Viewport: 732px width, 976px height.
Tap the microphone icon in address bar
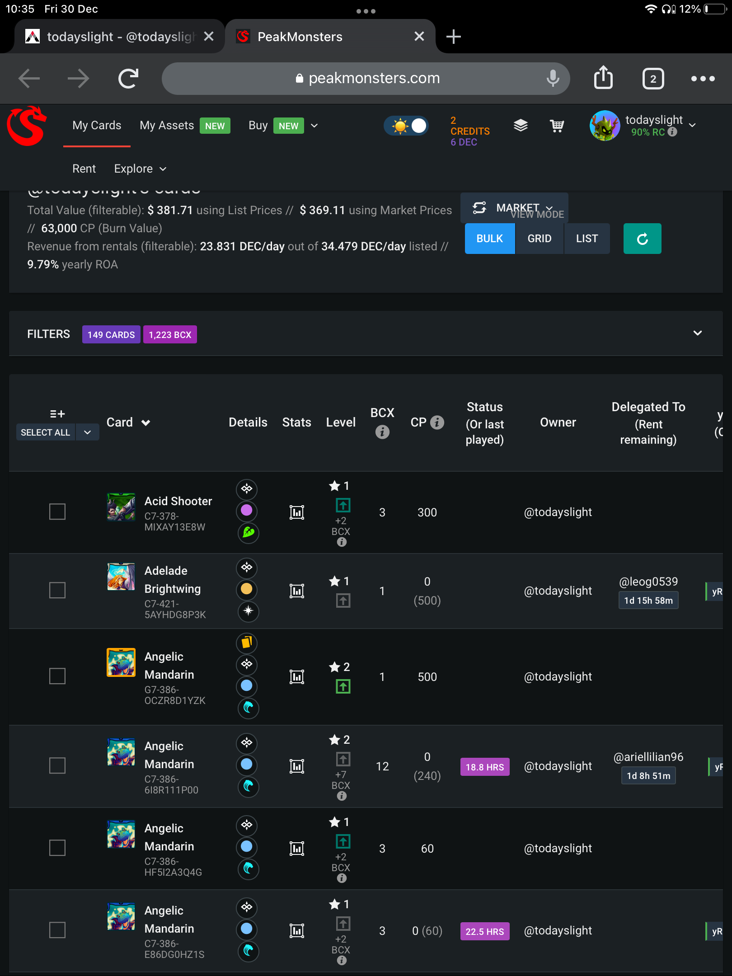coord(553,78)
